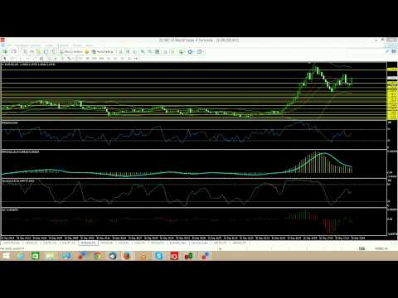Screen dimensions: 398x298
Task: Toggle chart auto scroll
Action: click(x=165, y=51)
